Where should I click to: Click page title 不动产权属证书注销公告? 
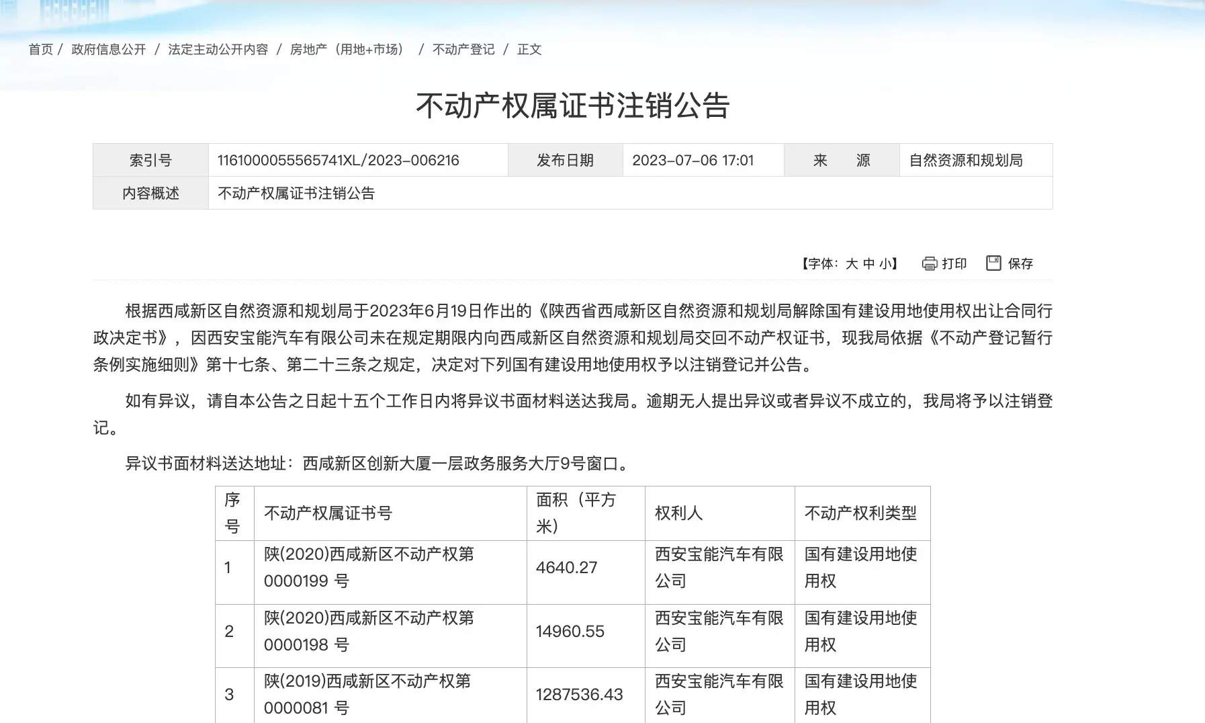click(573, 105)
